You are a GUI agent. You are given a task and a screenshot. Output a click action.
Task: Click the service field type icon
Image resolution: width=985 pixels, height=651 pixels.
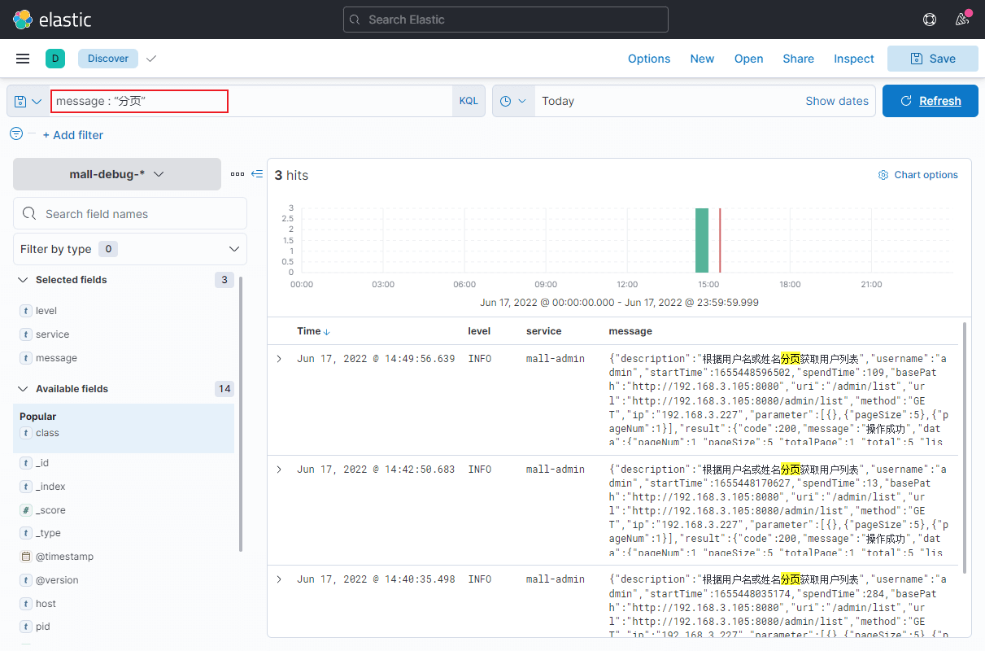coord(26,334)
